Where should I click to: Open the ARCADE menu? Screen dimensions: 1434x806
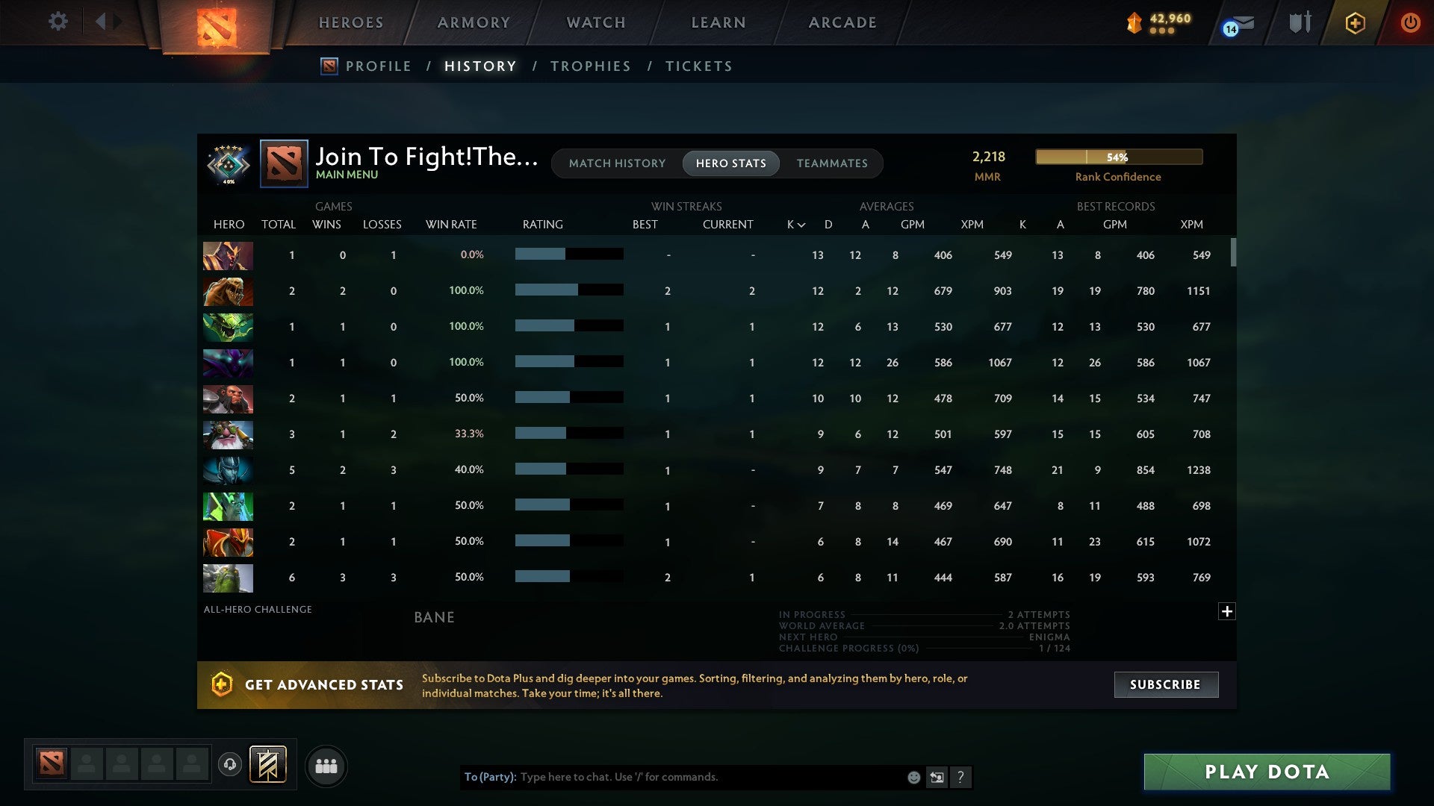tap(842, 22)
